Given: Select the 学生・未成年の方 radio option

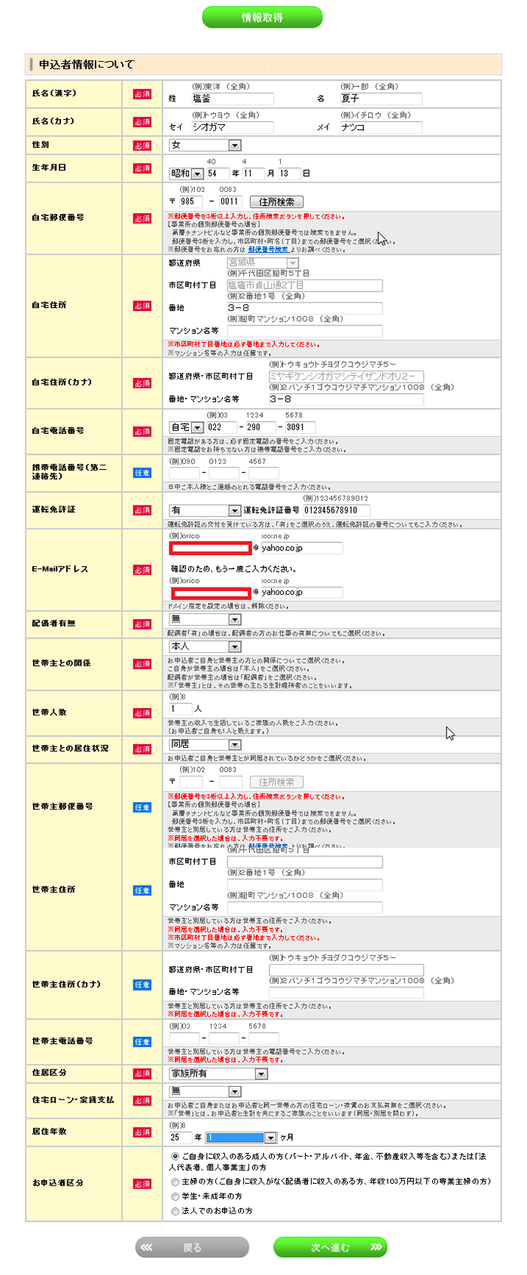Looking at the screenshot, I should (175, 1196).
